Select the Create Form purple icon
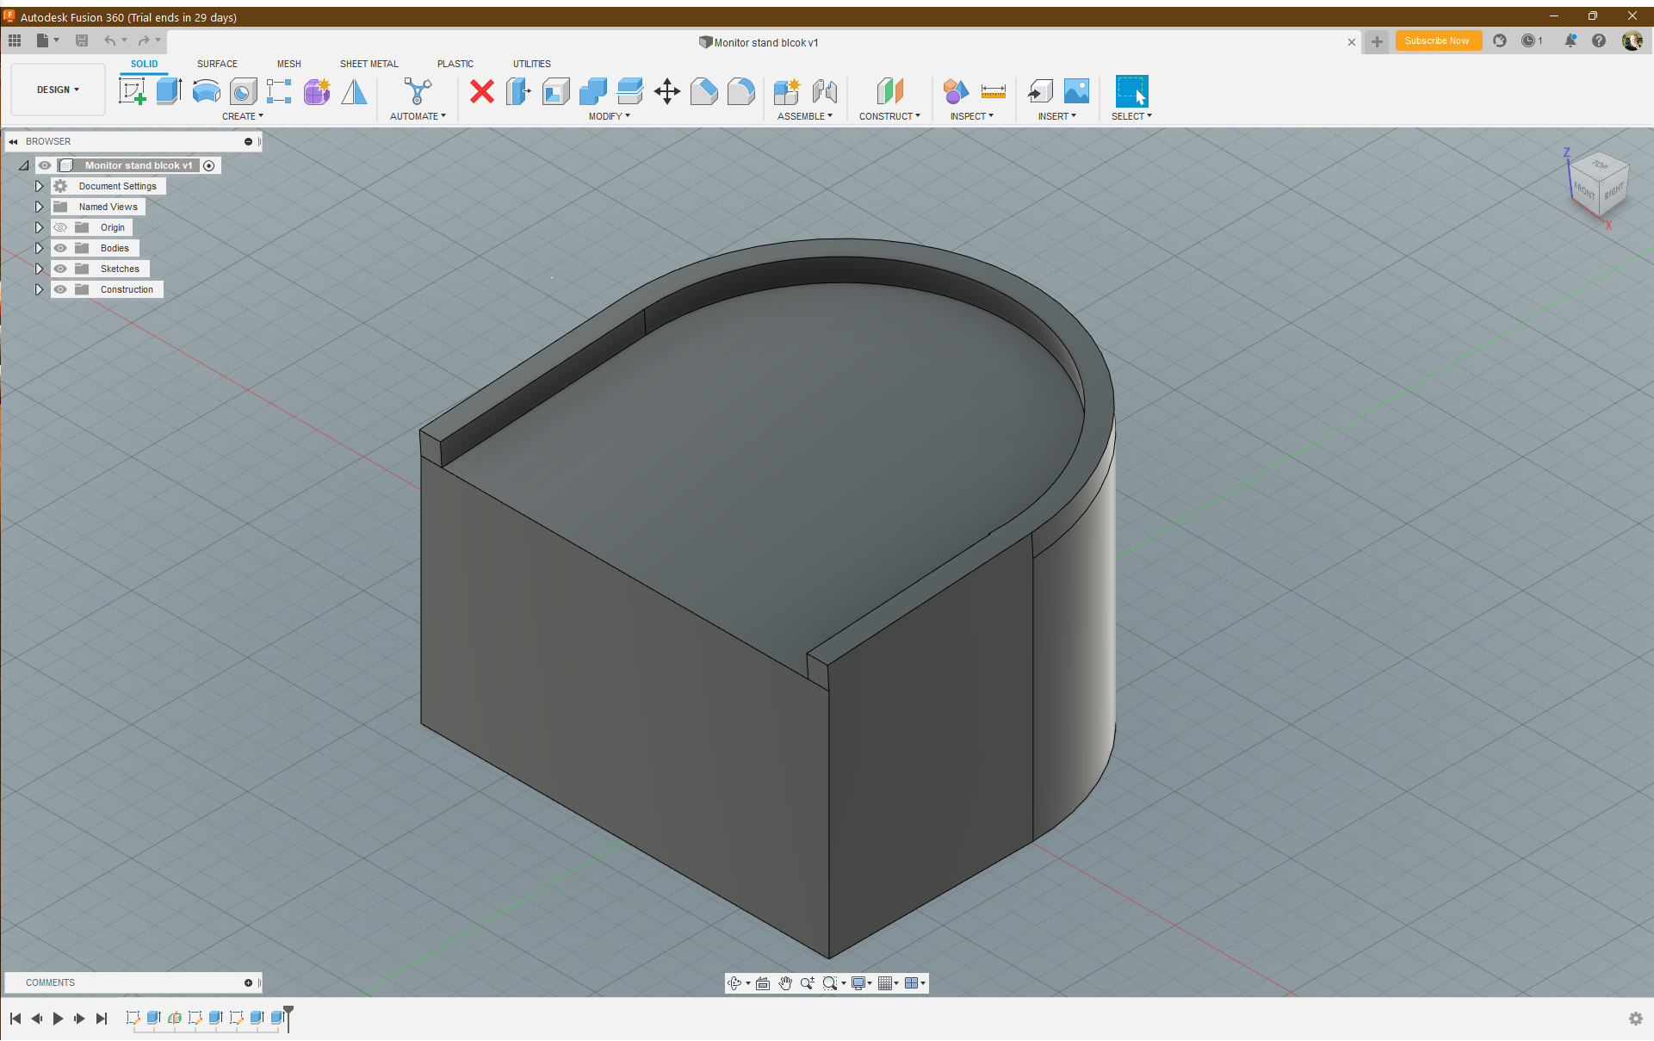 pyautogui.click(x=317, y=91)
